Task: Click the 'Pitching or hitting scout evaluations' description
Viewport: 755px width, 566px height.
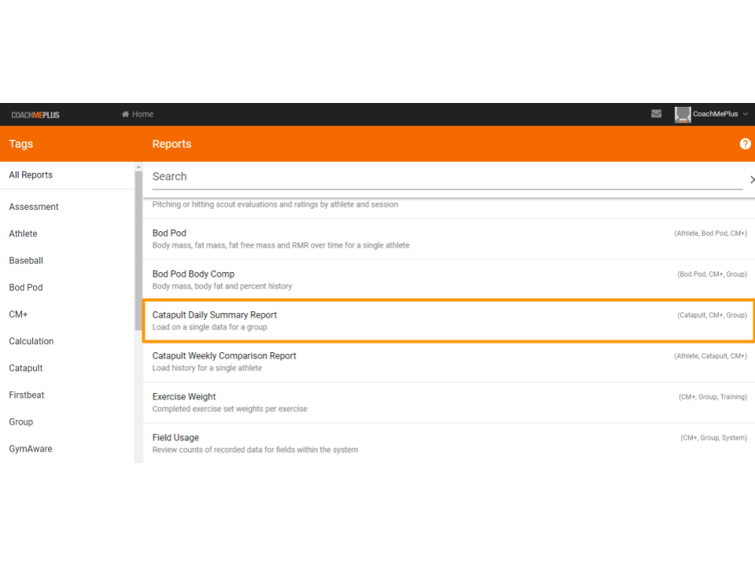Action: coord(275,204)
